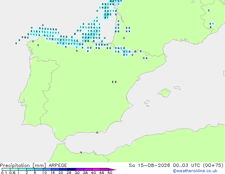Click the '45' legend scale label

(101, 173)
